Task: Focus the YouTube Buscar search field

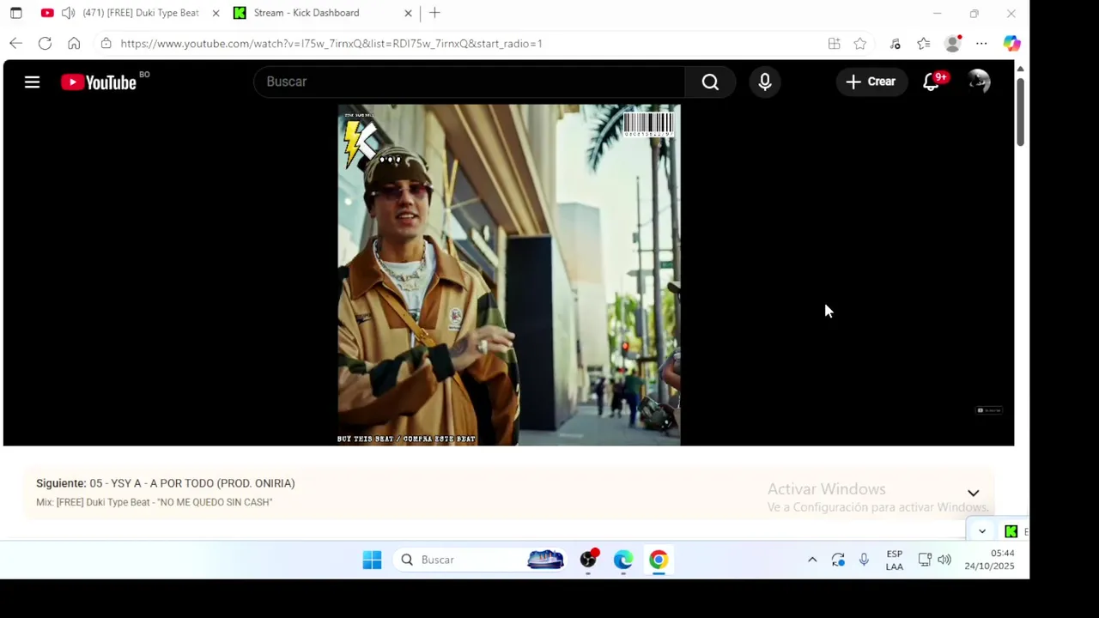Action: click(470, 82)
